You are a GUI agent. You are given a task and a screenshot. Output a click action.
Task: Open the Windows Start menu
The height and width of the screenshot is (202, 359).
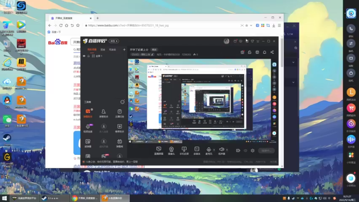pyautogui.click(x=4, y=198)
